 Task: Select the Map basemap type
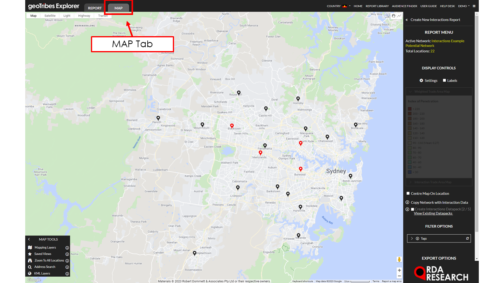tap(33, 16)
